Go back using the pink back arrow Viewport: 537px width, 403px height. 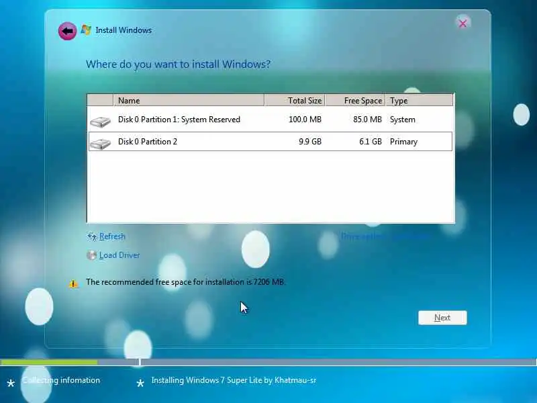(x=67, y=31)
